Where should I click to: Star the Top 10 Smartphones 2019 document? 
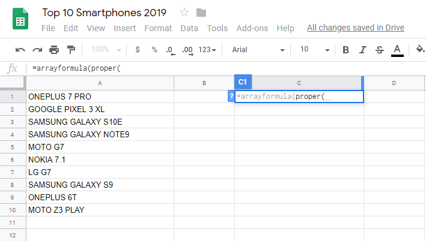point(184,13)
